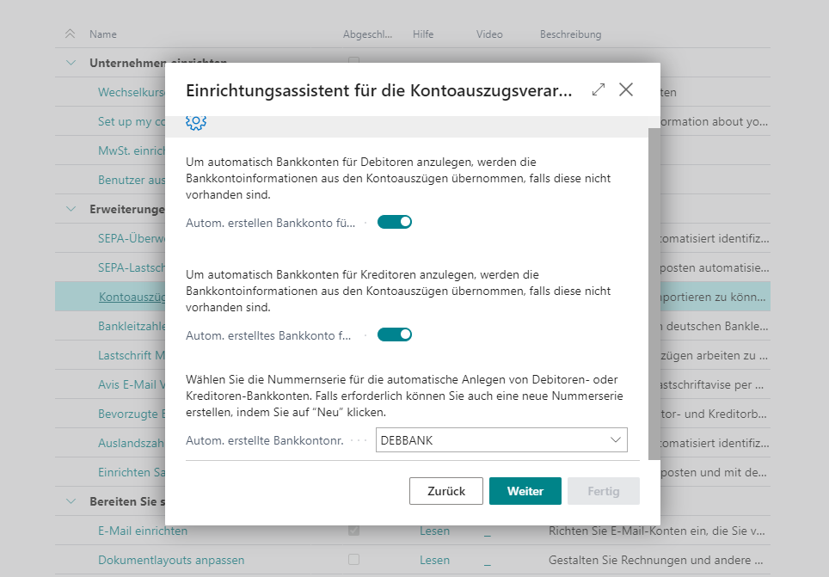
Task: Collapse the Erweiterungen group chevron
Action: click(71, 209)
